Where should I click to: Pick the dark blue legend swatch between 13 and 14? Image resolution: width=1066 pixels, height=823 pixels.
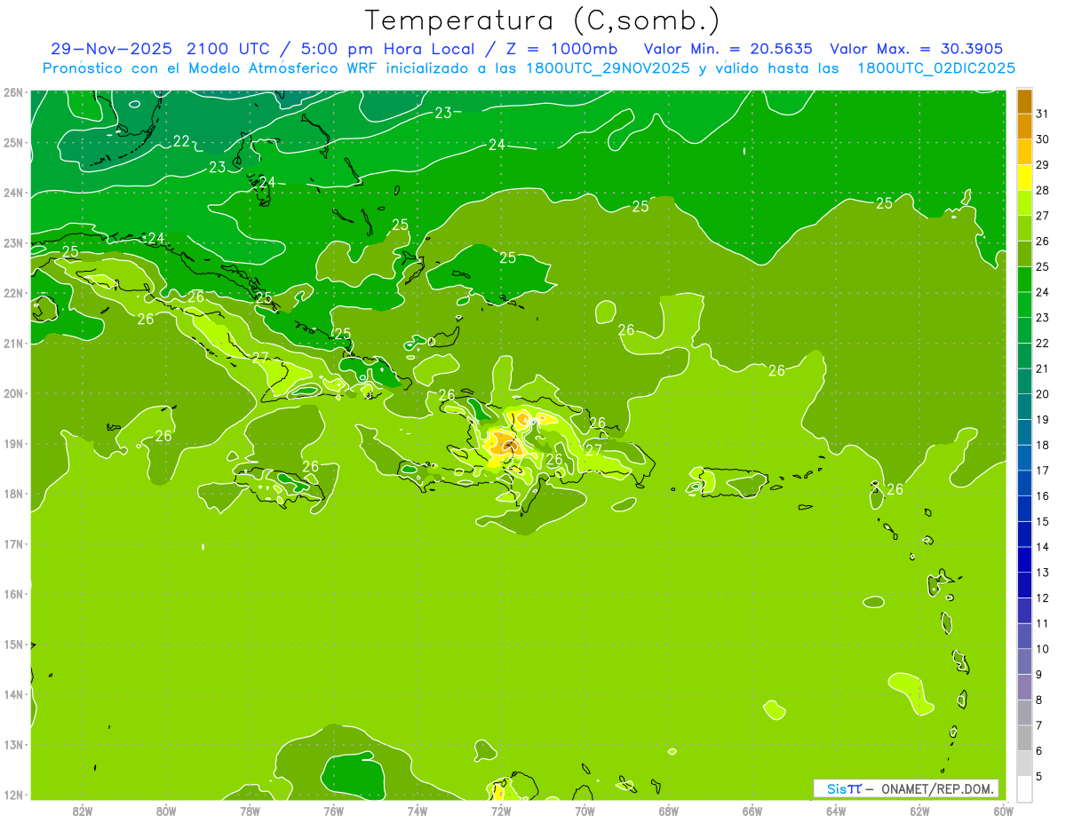[1024, 559]
